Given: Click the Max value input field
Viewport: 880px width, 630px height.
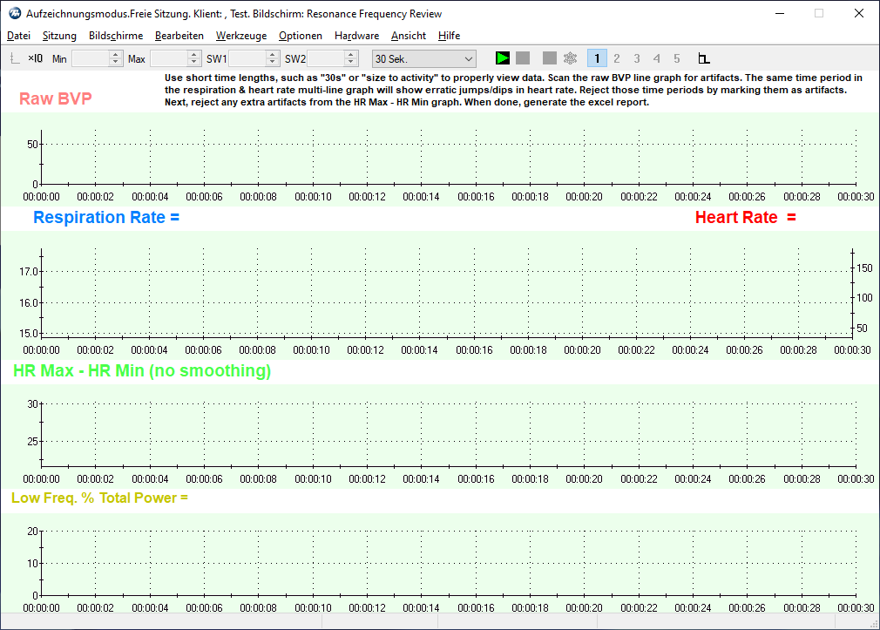Looking at the screenshot, I should 168,58.
